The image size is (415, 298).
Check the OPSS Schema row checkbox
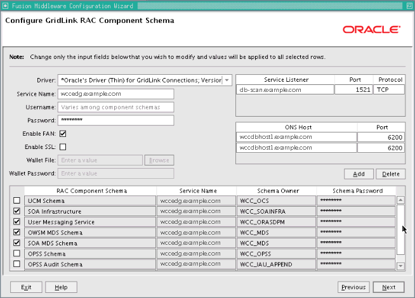point(16,254)
